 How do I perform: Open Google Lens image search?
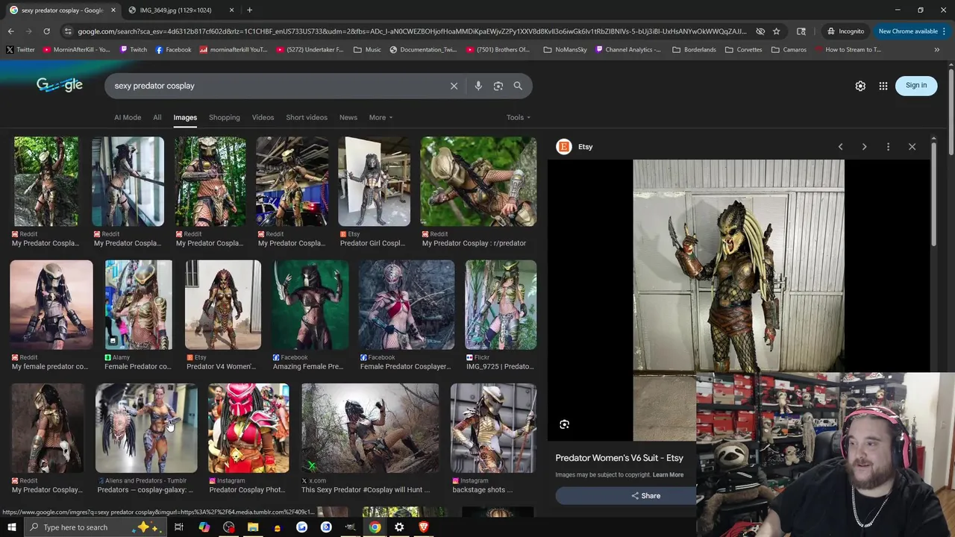tap(498, 86)
